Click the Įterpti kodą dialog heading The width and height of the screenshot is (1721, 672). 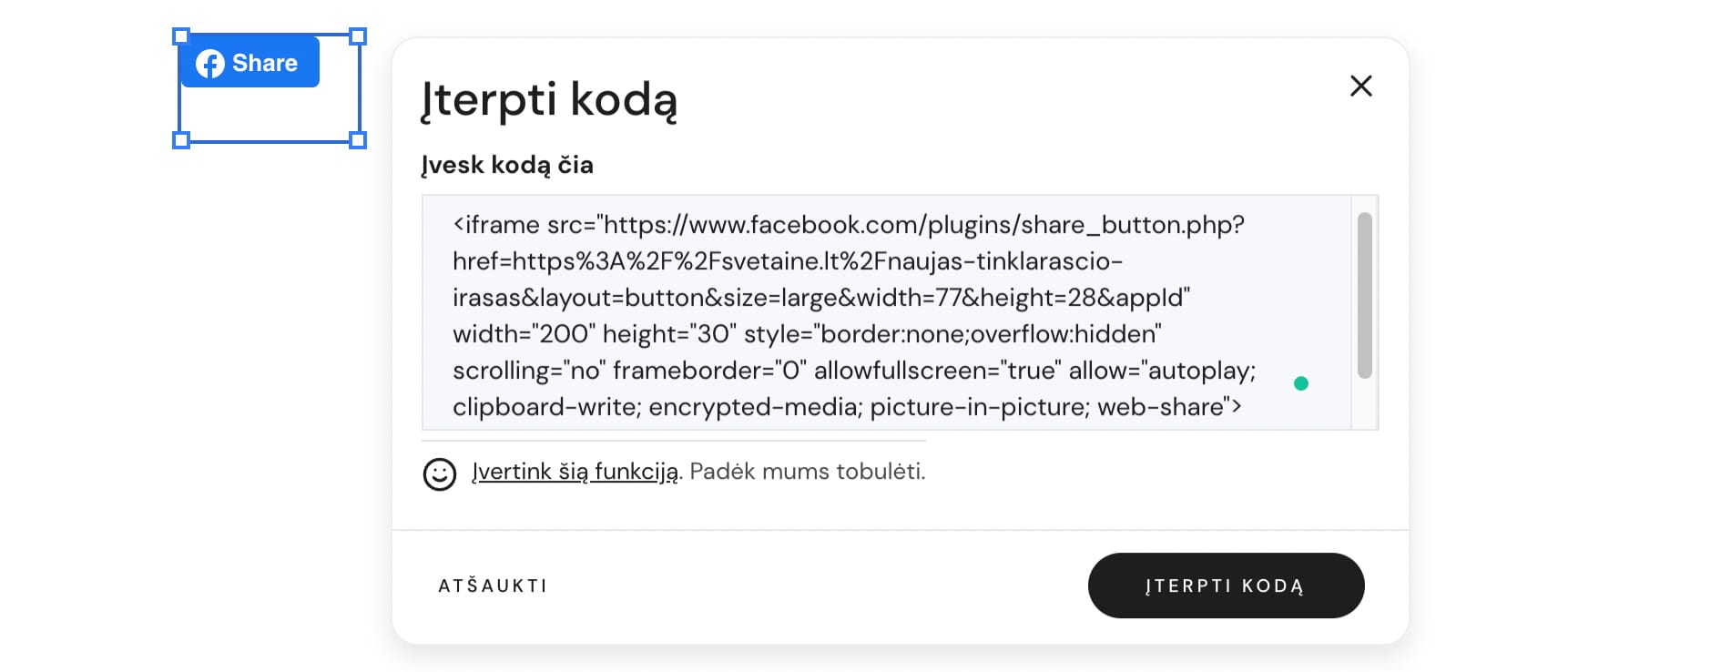pyautogui.click(x=549, y=99)
